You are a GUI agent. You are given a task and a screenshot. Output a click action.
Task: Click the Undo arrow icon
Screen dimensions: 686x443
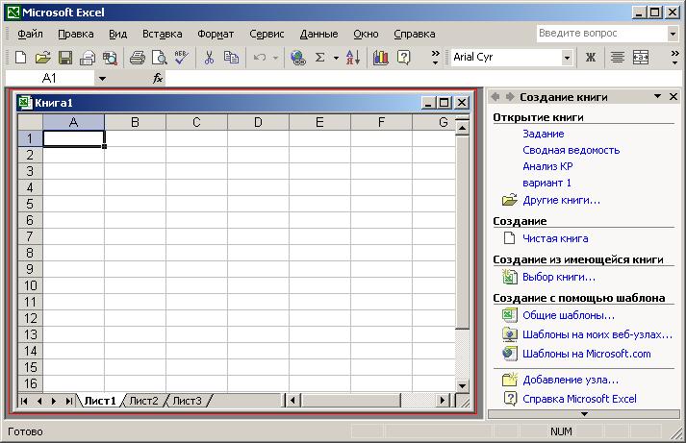[260, 58]
